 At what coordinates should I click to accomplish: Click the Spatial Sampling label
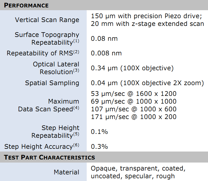point(52,83)
